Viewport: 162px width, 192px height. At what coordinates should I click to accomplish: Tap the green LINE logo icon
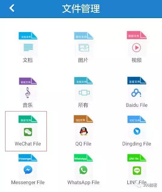coord(137,170)
